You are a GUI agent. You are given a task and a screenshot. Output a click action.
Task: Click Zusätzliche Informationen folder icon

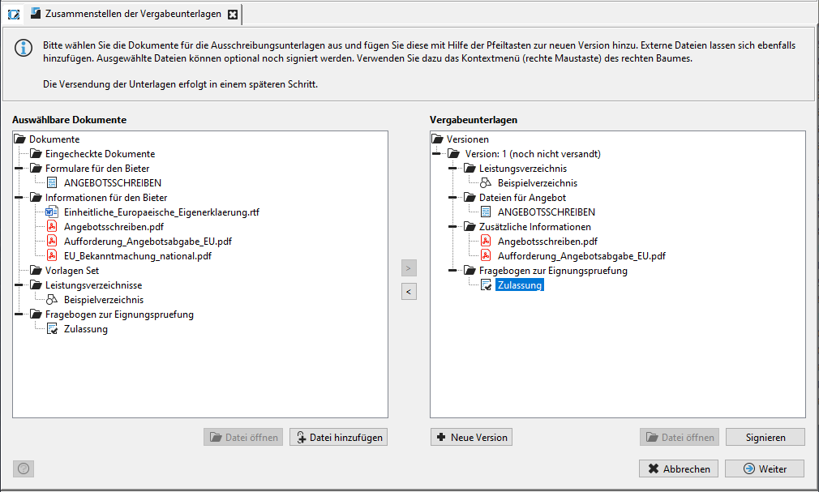click(470, 227)
